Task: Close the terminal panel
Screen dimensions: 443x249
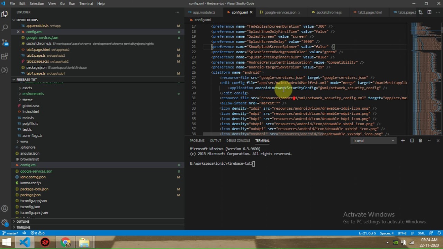Action: [438, 141]
